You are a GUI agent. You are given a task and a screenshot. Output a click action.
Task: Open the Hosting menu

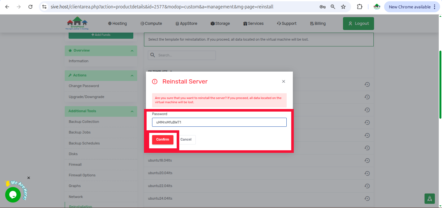point(117,24)
